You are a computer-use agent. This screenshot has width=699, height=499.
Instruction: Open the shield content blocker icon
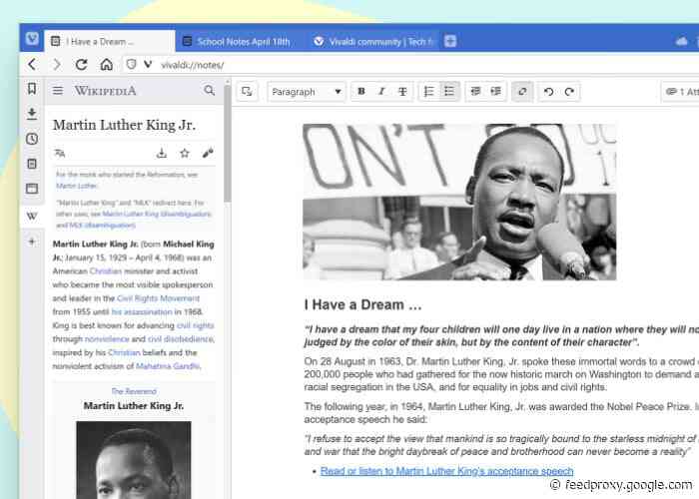click(131, 64)
